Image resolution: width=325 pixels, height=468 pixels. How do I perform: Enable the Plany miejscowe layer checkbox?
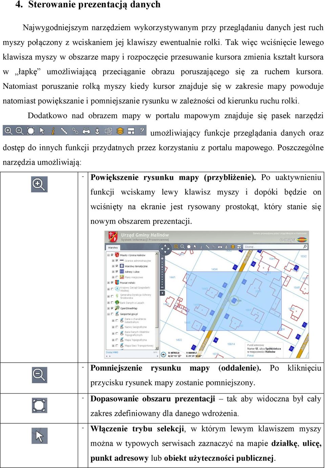tap(117, 277)
